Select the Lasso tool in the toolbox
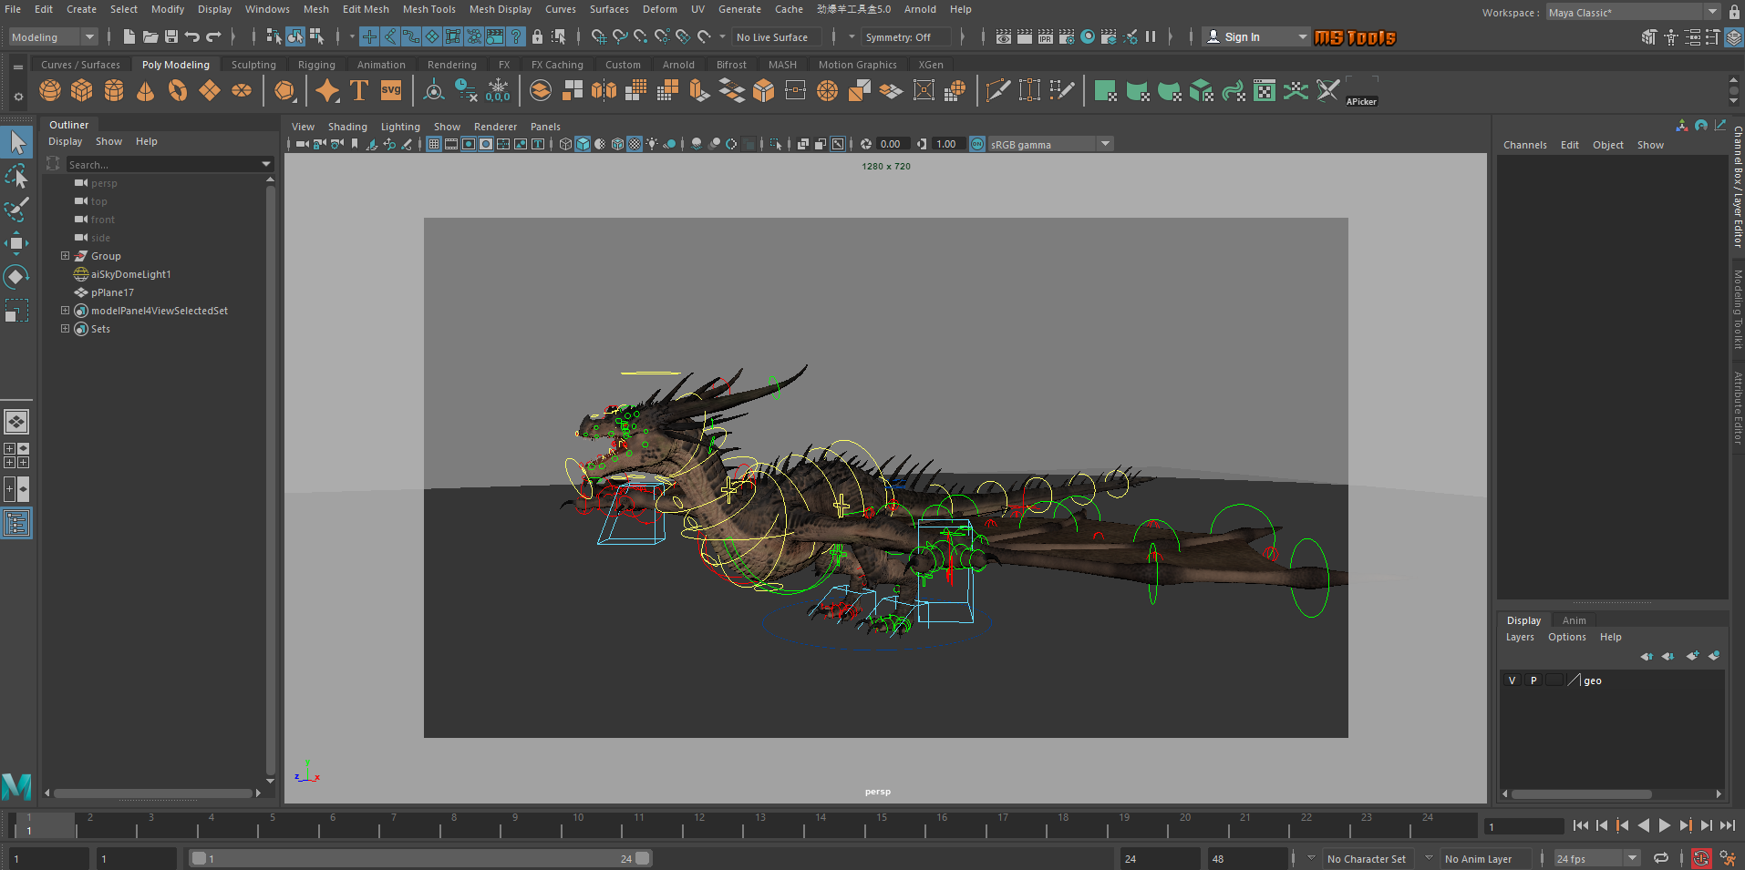 [x=16, y=175]
